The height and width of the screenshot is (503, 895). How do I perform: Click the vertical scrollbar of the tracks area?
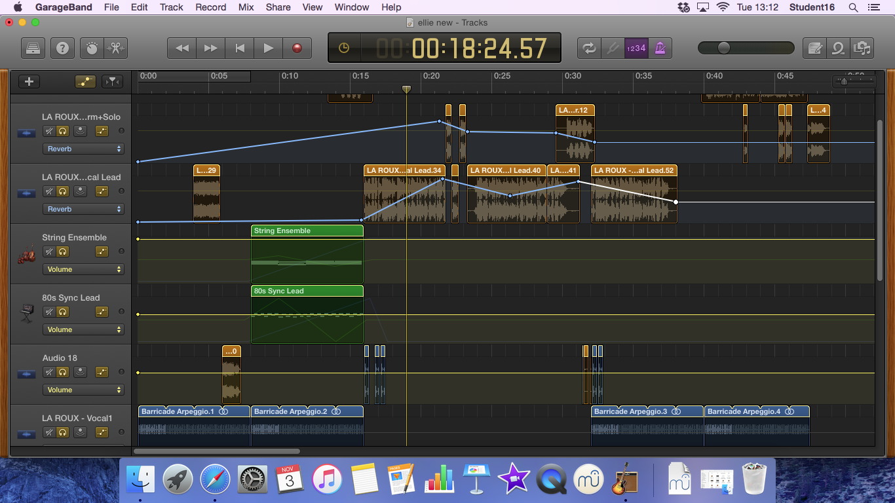pyautogui.click(x=880, y=200)
